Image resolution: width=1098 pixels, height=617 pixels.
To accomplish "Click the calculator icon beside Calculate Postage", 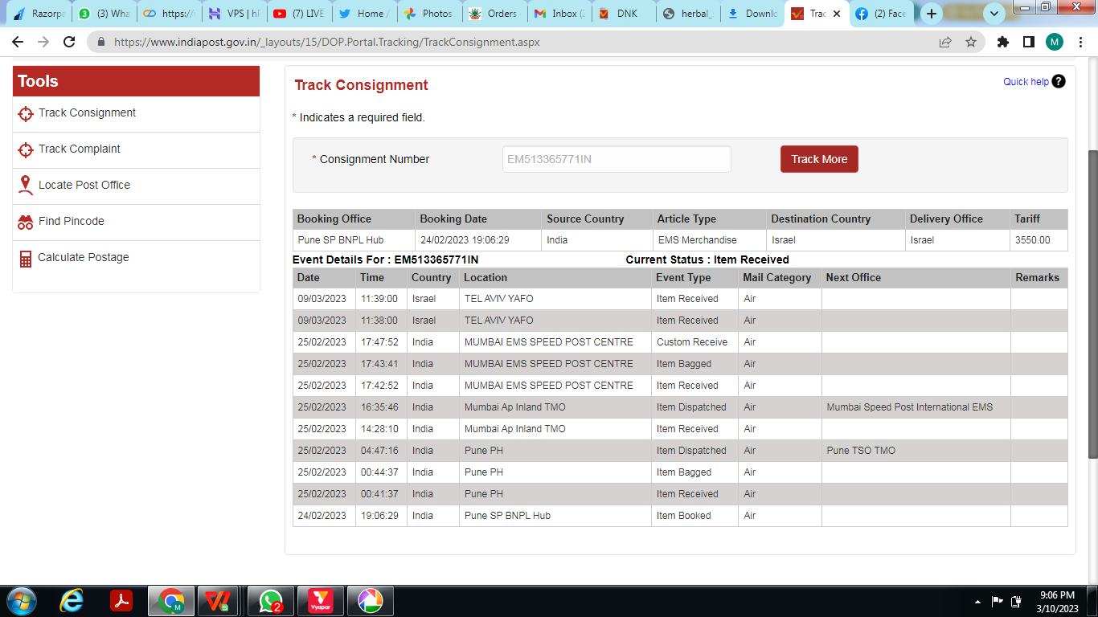I will [26, 258].
